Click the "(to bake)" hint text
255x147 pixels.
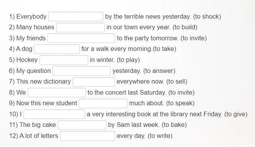click(174, 125)
